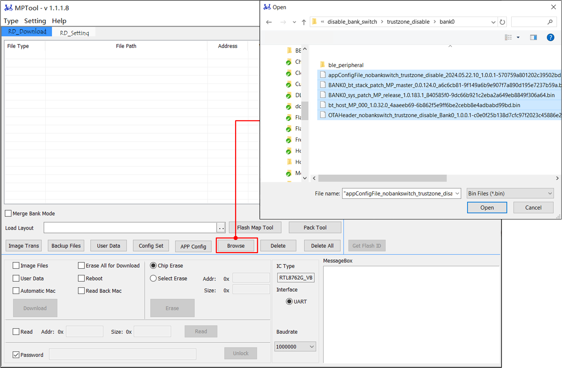This screenshot has height=368, width=562.
Task: Click the Browse button
Action: [236, 246]
